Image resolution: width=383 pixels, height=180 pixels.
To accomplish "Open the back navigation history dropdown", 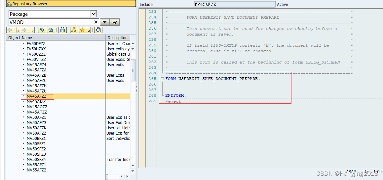I will click(x=18, y=30).
